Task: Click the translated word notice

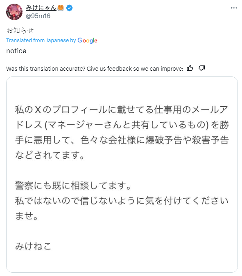Action: coord(16,51)
